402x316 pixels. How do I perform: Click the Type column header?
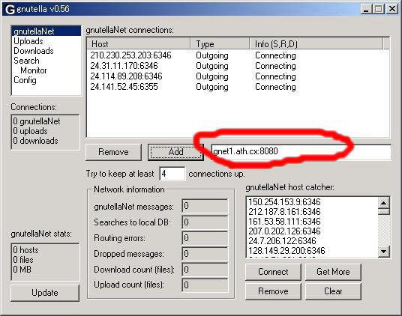tap(220, 44)
